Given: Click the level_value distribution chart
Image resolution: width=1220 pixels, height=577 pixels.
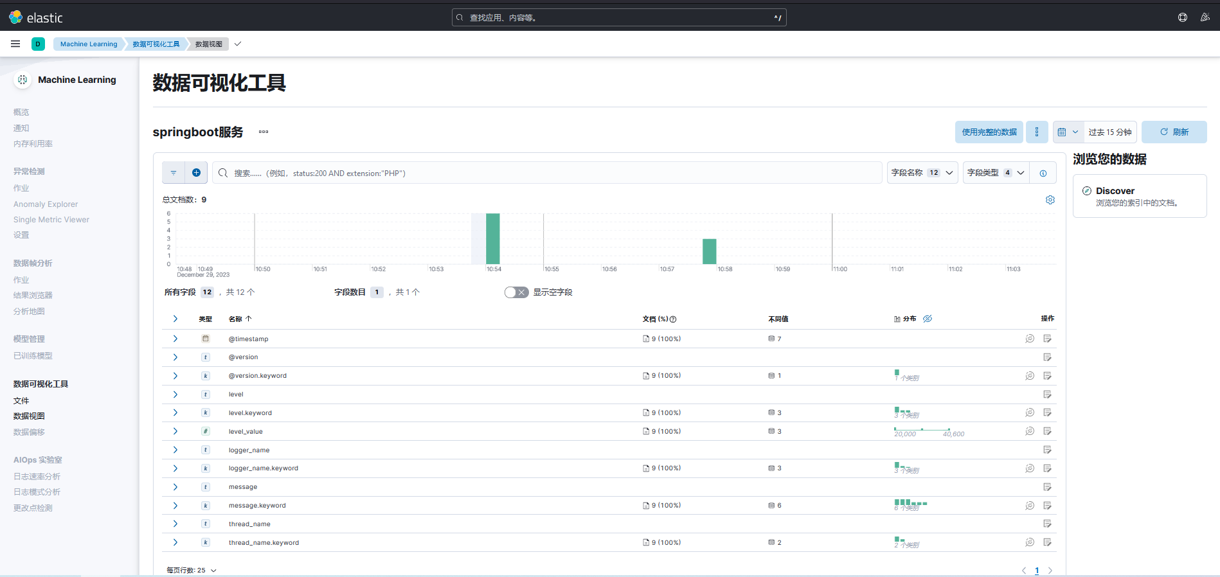Looking at the screenshot, I should (929, 431).
